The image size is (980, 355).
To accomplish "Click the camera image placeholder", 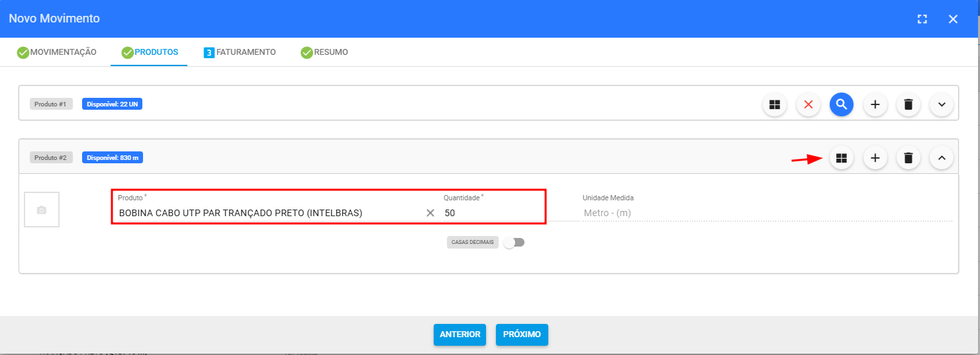I will (42, 210).
